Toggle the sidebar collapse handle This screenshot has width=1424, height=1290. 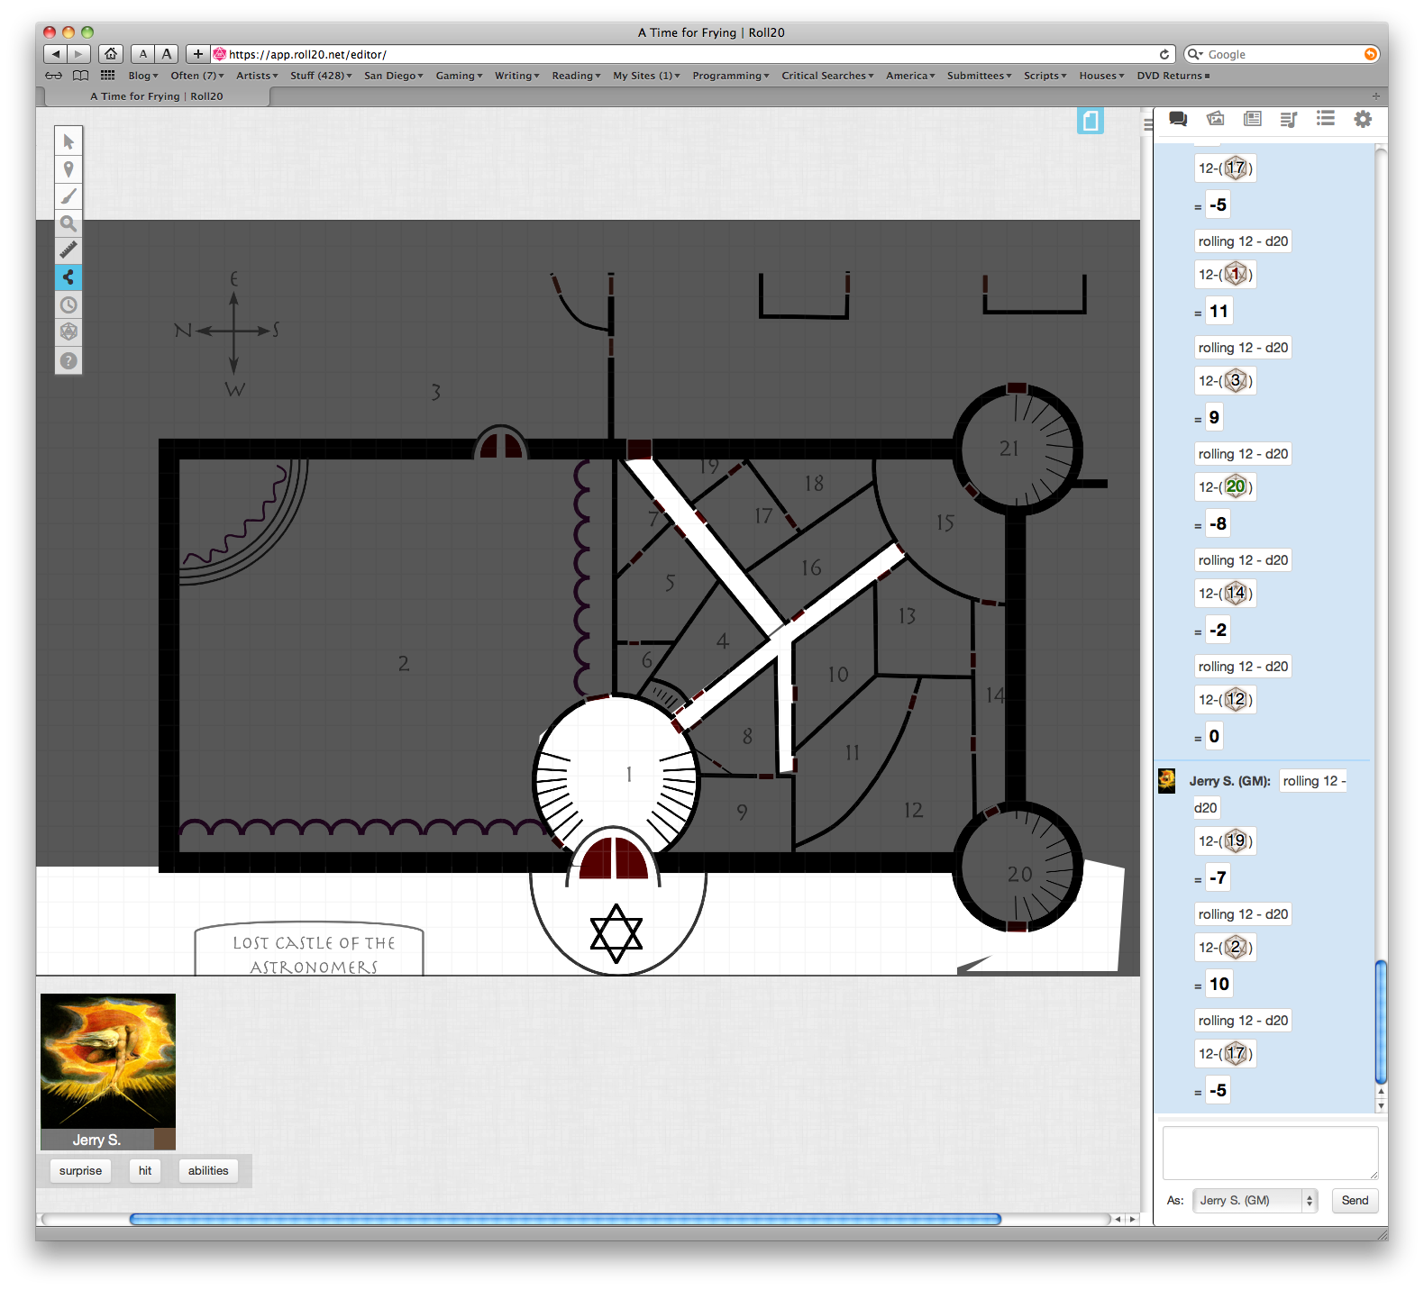point(1148,124)
